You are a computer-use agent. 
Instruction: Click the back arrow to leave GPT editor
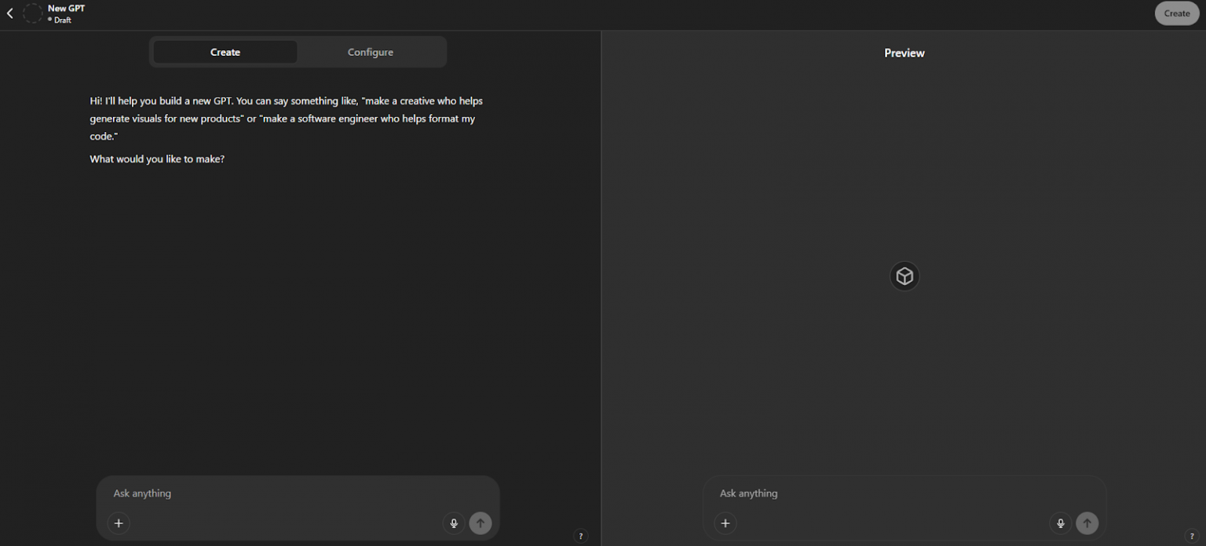pyautogui.click(x=10, y=13)
